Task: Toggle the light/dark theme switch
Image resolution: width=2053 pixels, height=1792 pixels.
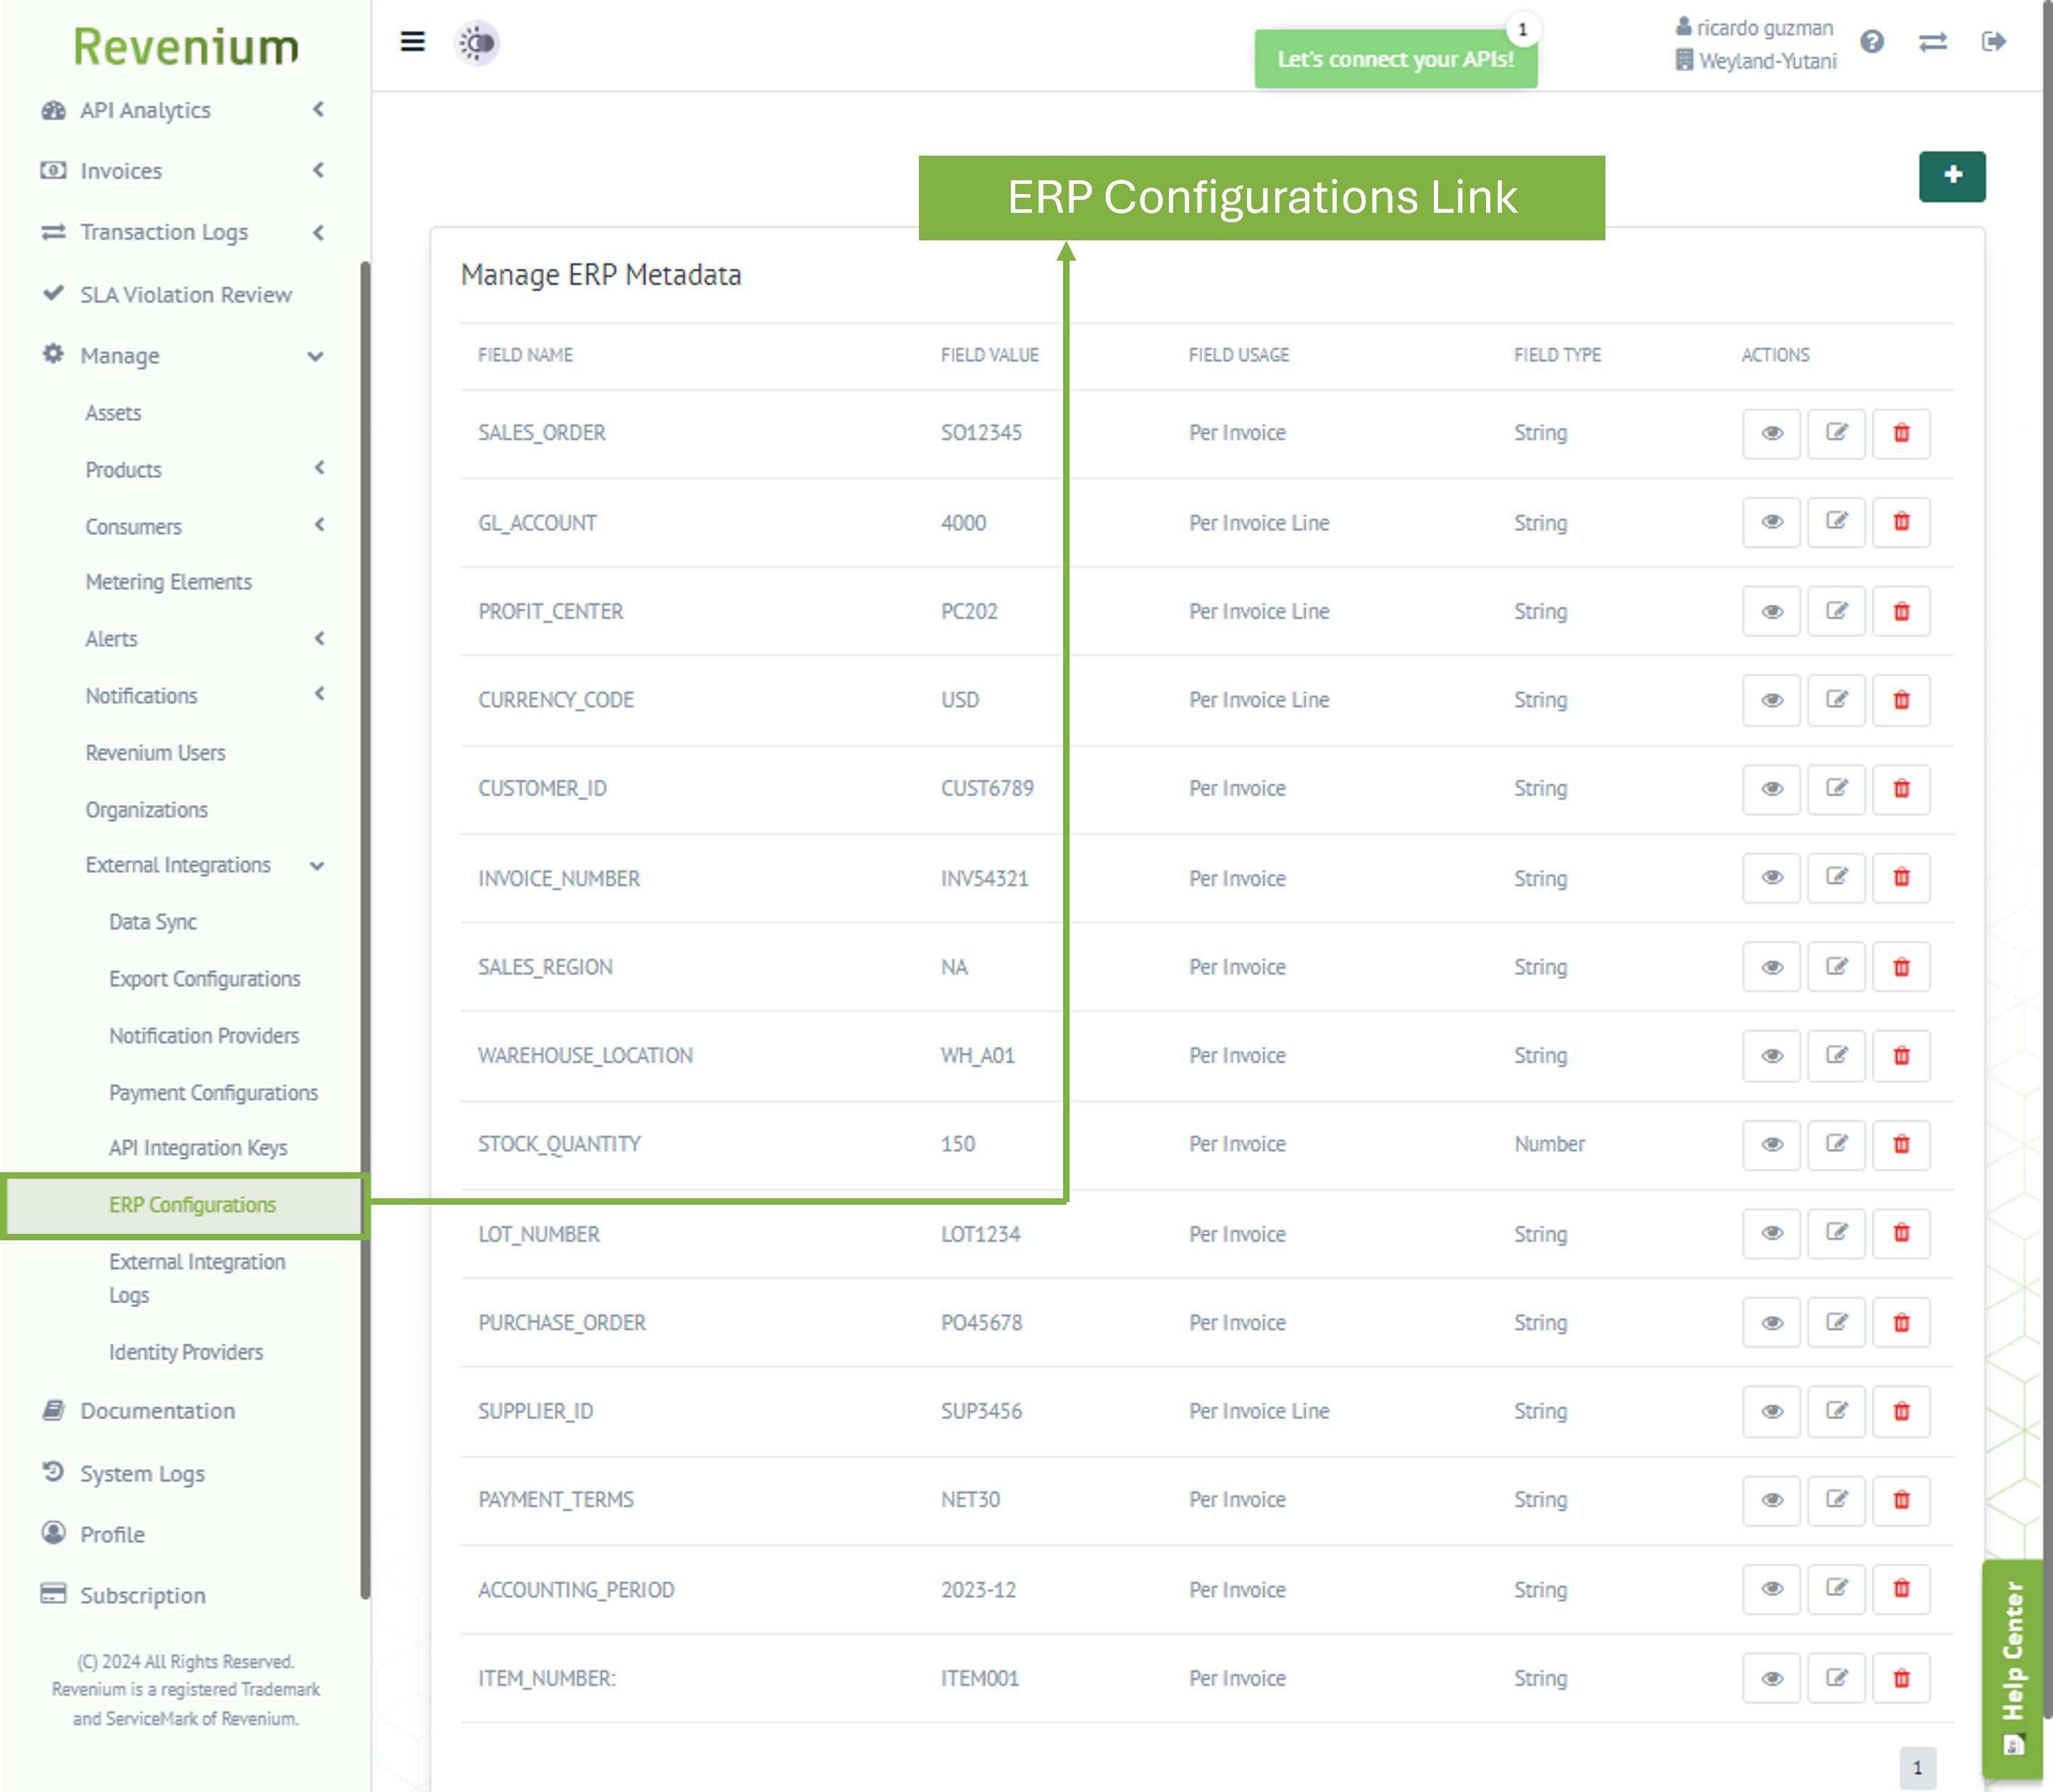Action: pyautogui.click(x=477, y=43)
